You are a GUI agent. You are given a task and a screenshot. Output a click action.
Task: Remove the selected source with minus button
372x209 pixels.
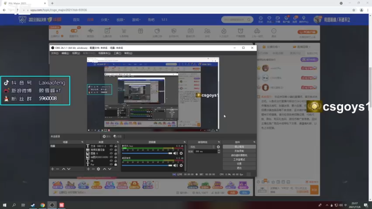93,169
